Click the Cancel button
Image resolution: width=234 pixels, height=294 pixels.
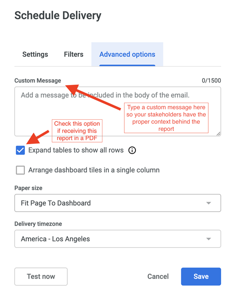(158, 276)
